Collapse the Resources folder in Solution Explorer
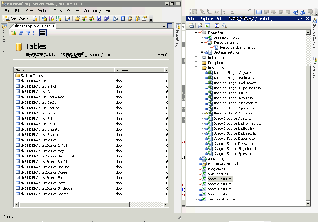318x222 pixels. tap(196, 68)
